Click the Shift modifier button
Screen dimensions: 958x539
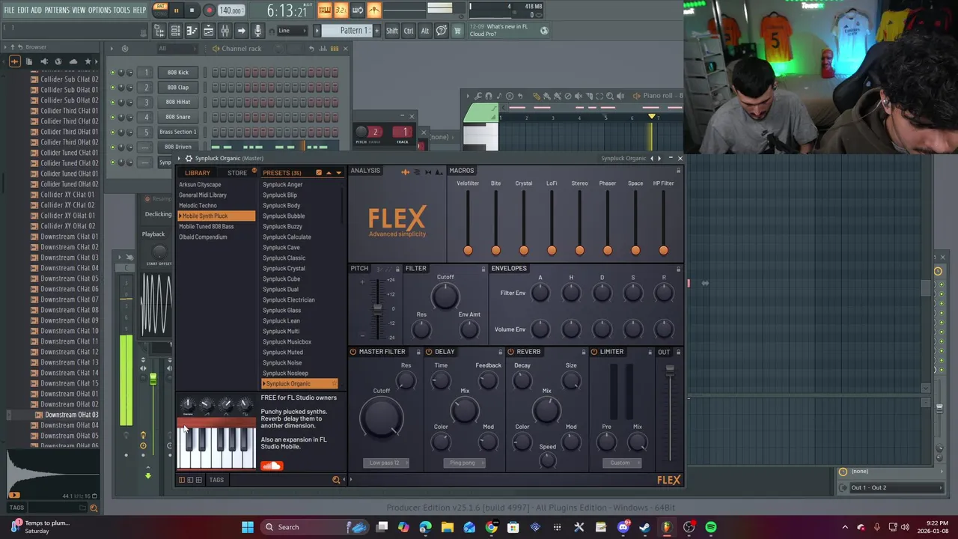tap(392, 31)
